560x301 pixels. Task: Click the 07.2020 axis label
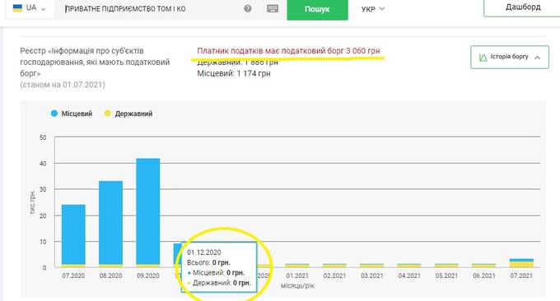(73, 276)
